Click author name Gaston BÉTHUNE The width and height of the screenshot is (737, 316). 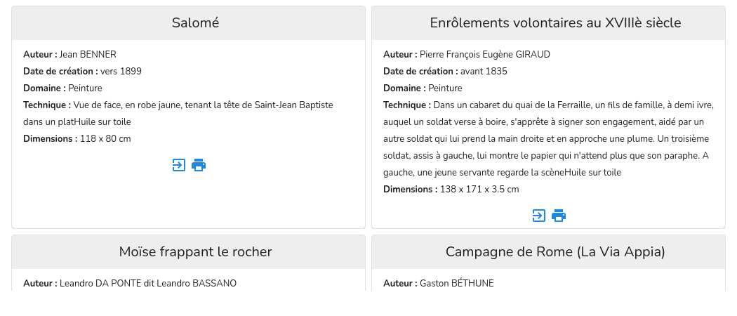coord(457,284)
